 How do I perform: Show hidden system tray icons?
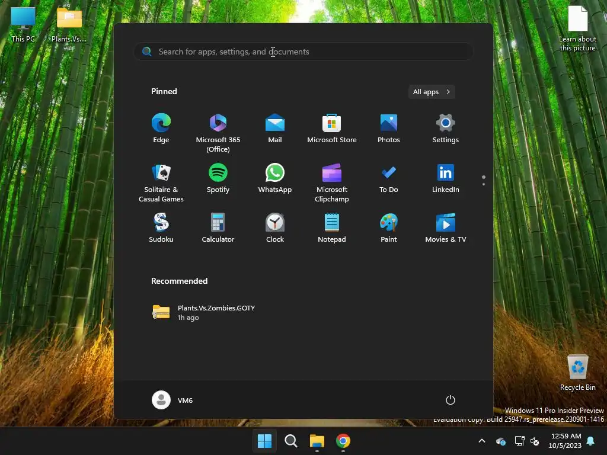[482, 441]
